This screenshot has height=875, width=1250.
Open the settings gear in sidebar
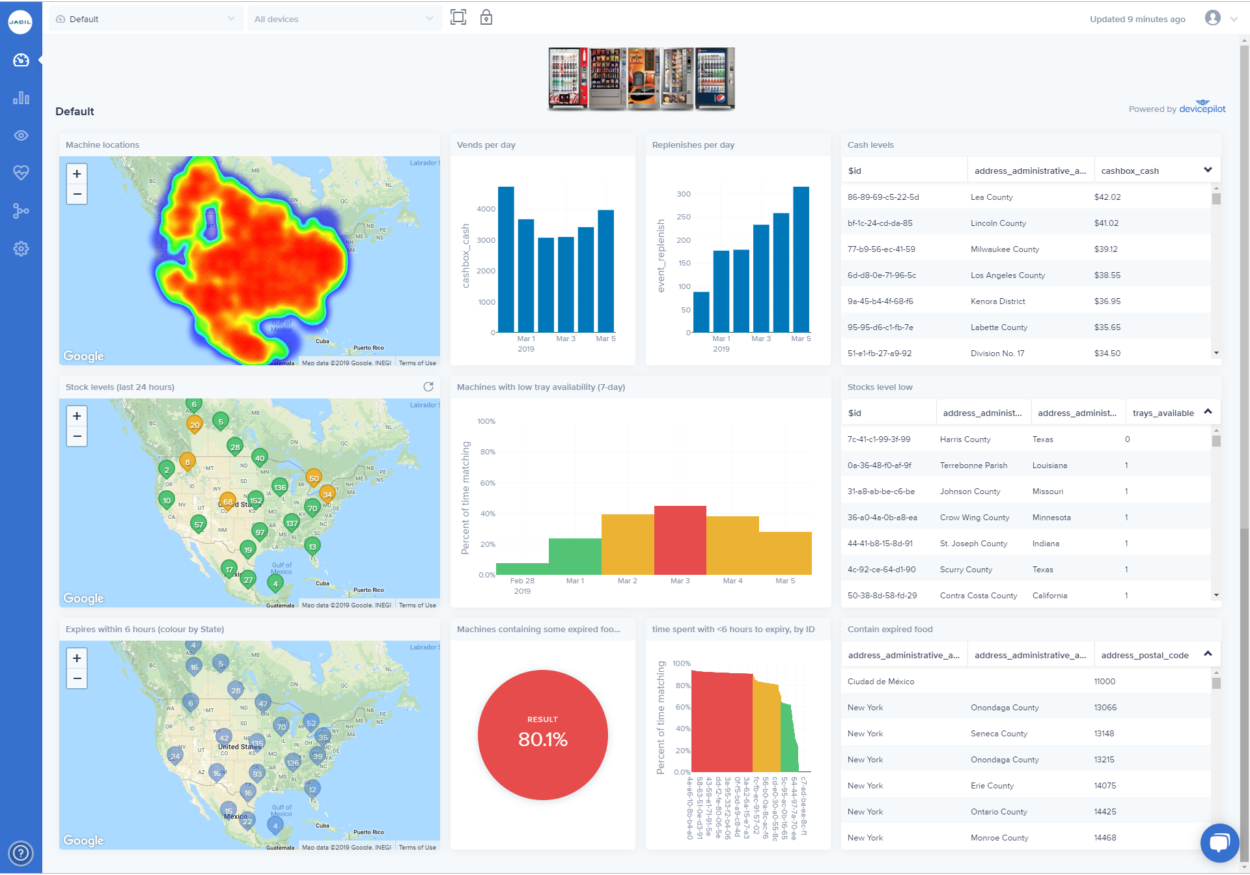[21, 249]
